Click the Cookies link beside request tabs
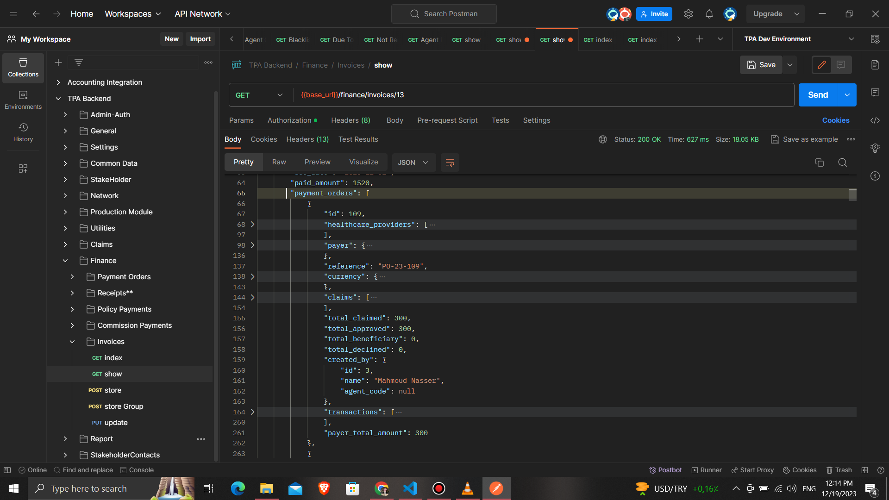 point(835,120)
